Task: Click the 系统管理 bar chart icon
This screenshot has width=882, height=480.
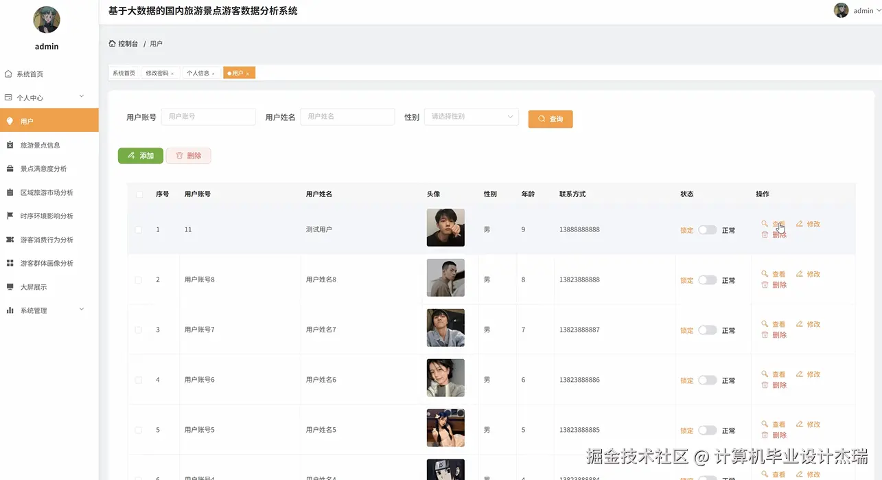Action: click(x=10, y=310)
